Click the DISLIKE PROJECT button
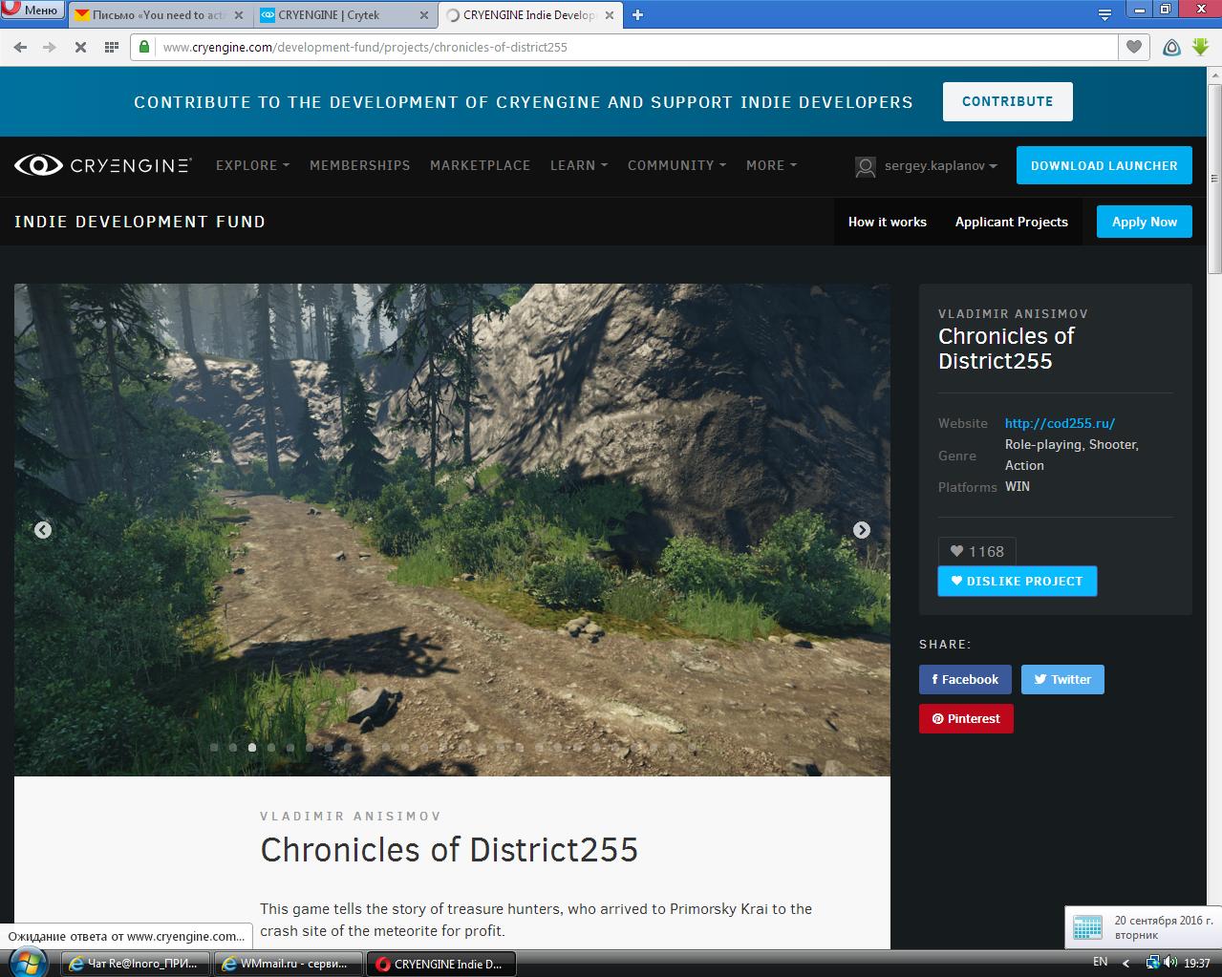 1017,581
